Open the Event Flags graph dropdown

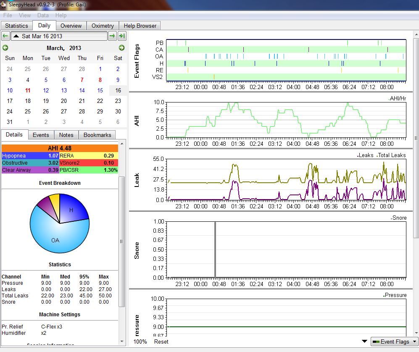[x=394, y=341]
